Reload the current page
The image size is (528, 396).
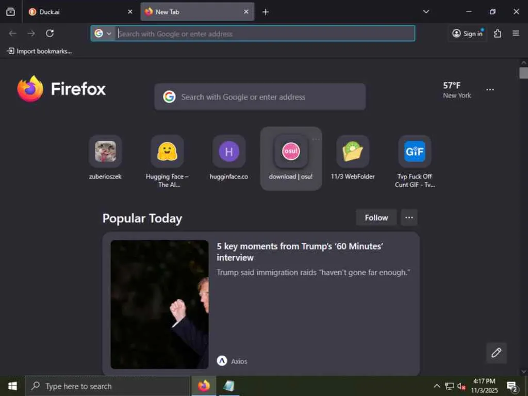(x=50, y=34)
